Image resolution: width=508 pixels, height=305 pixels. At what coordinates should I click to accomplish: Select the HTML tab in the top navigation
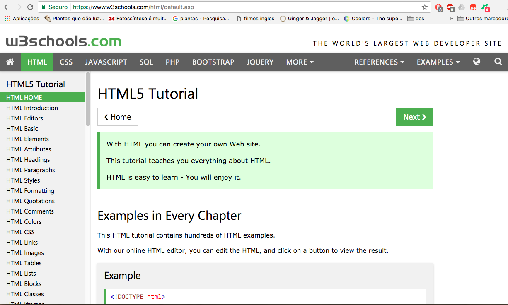click(37, 62)
